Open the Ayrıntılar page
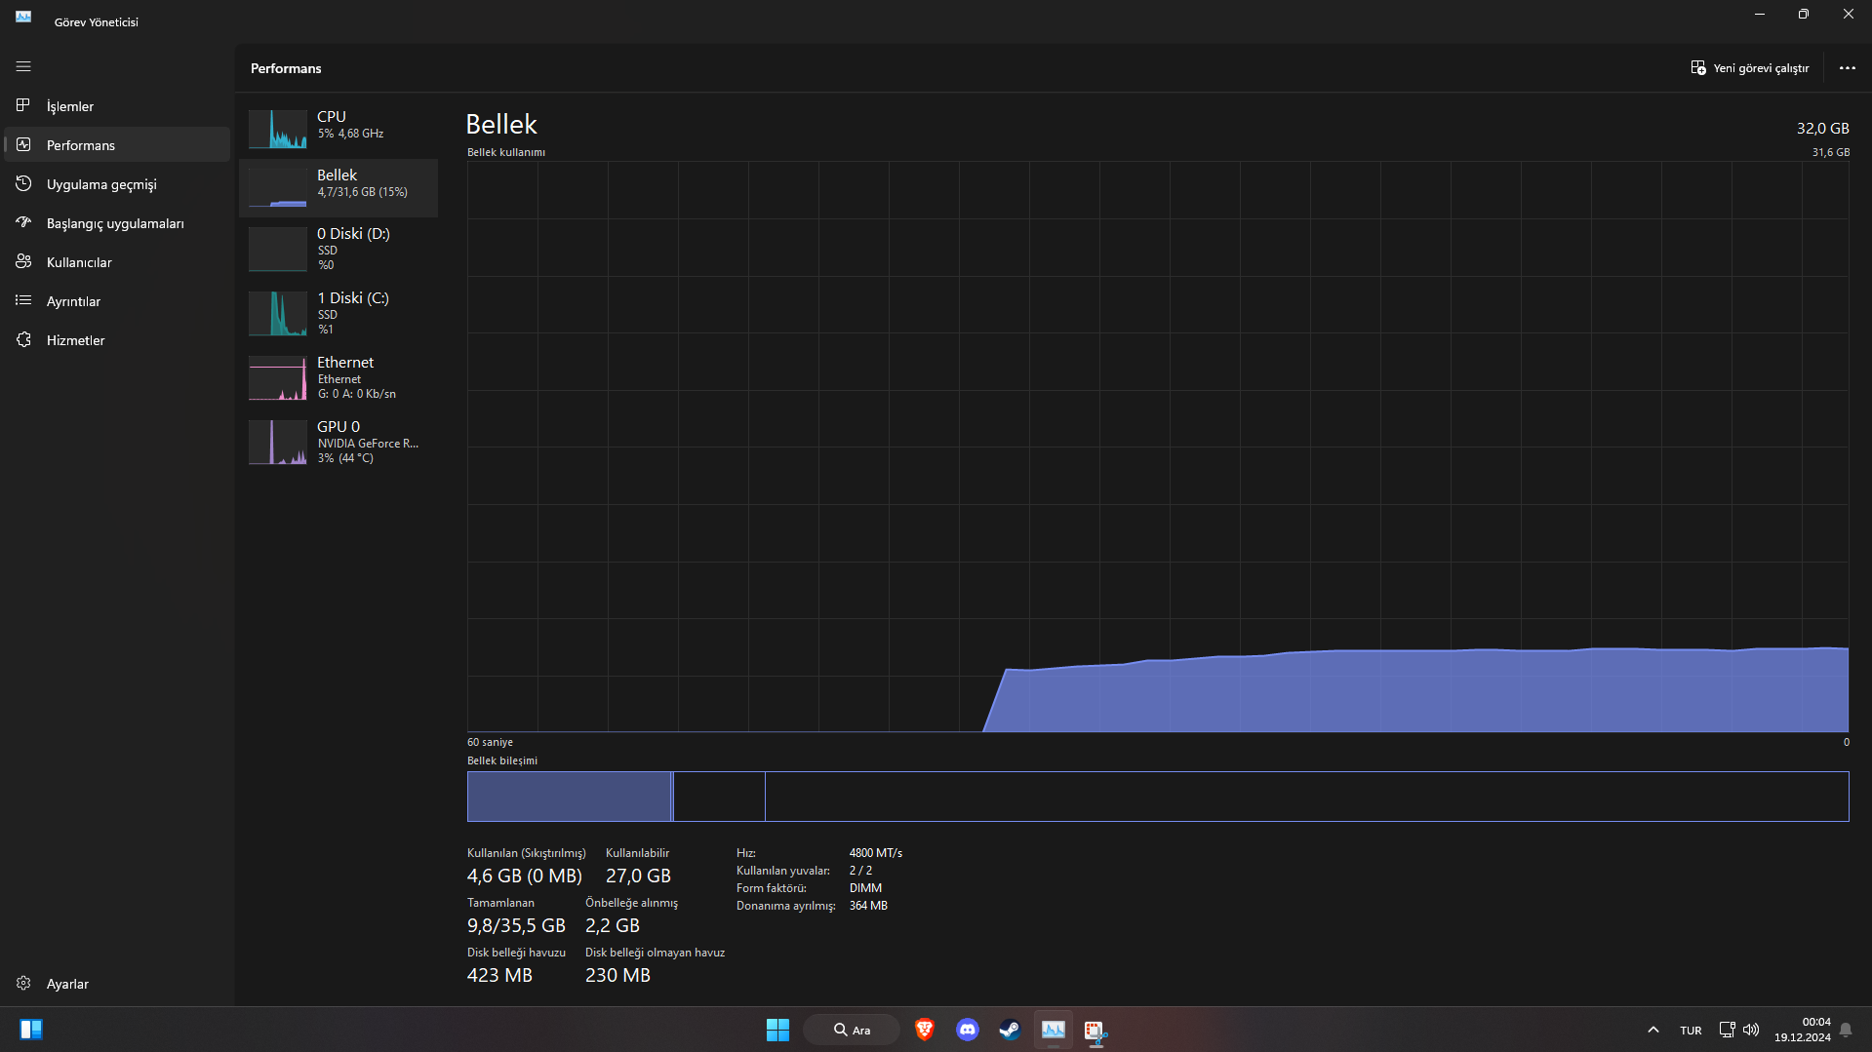 click(117, 300)
